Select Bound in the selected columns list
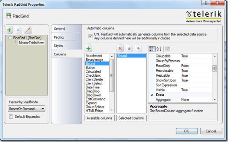Viewport: 228px width, 142px height. tap(131, 56)
